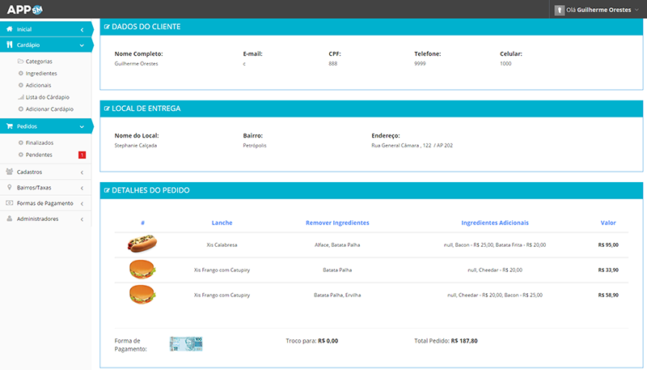Open Lista do Cardápio link
647x370 pixels.
point(48,97)
